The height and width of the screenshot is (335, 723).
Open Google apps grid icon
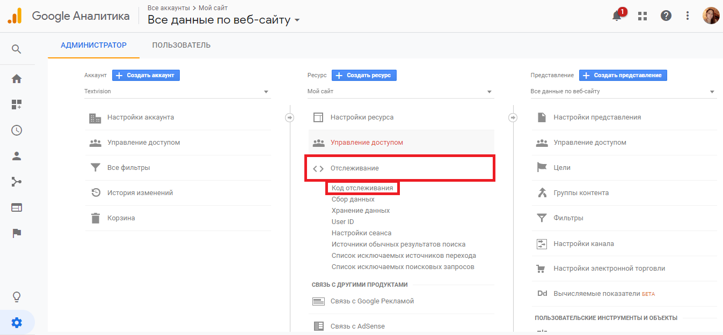click(642, 16)
